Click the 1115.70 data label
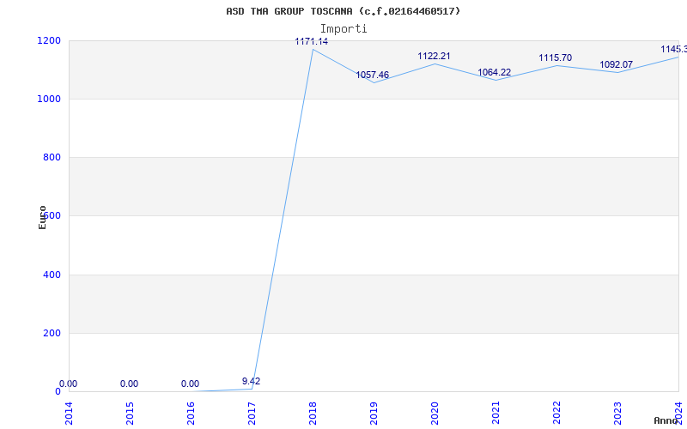This screenshot has width=687, height=429. [x=555, y=57]
